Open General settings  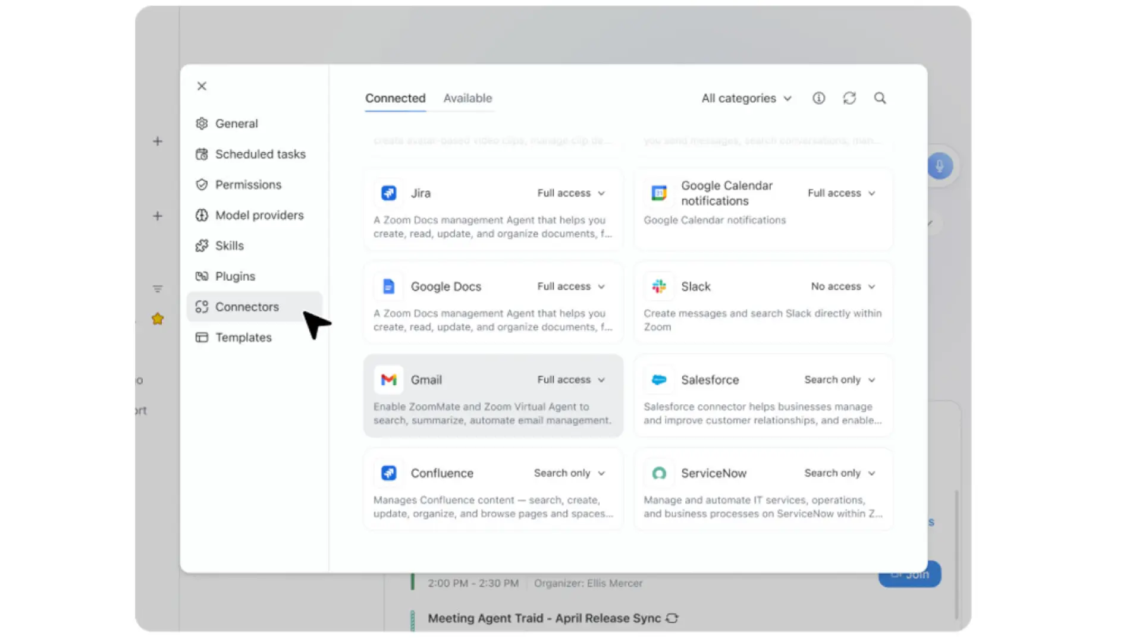(255, 124)
